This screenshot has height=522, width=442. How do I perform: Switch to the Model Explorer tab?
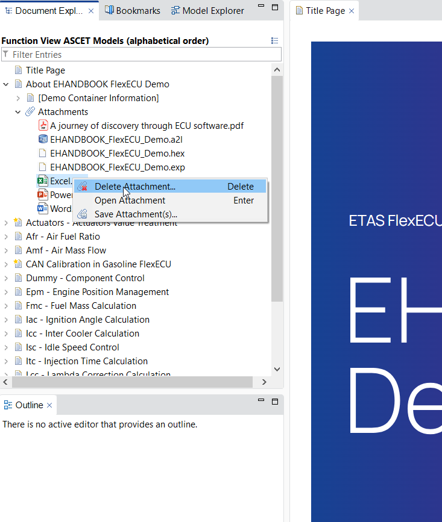(x=207, y=11)
